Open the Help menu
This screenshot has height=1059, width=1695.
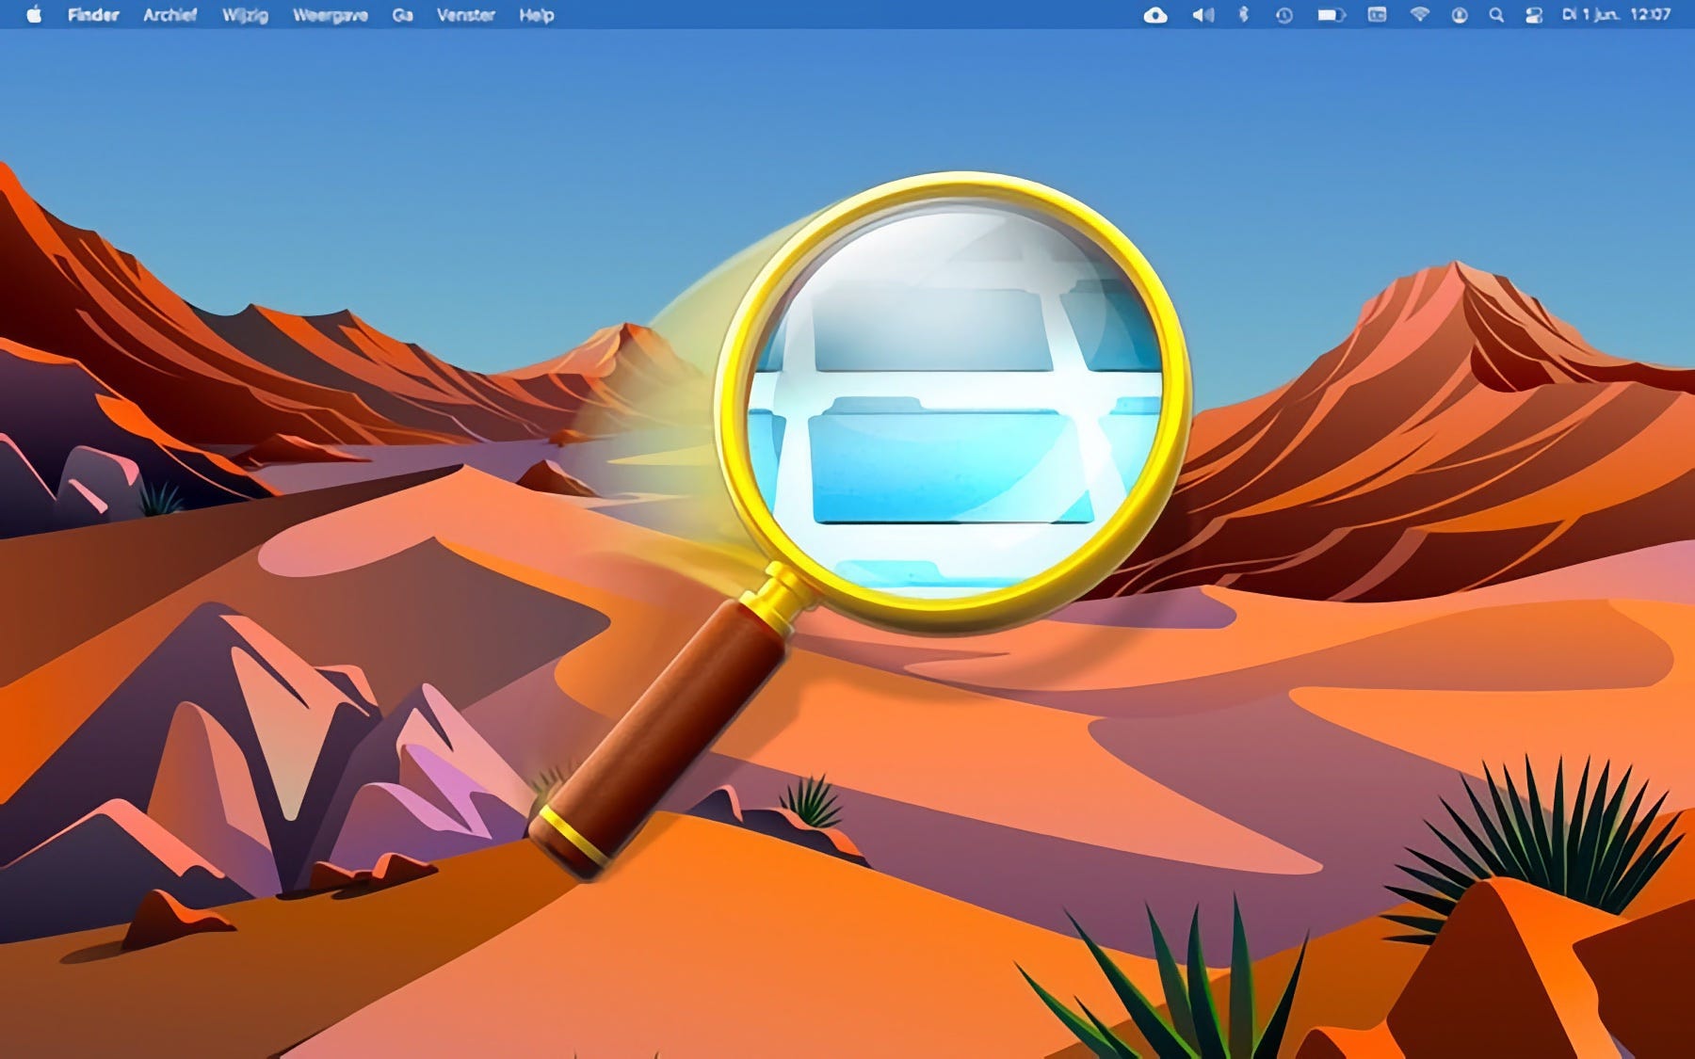[537, 15]
